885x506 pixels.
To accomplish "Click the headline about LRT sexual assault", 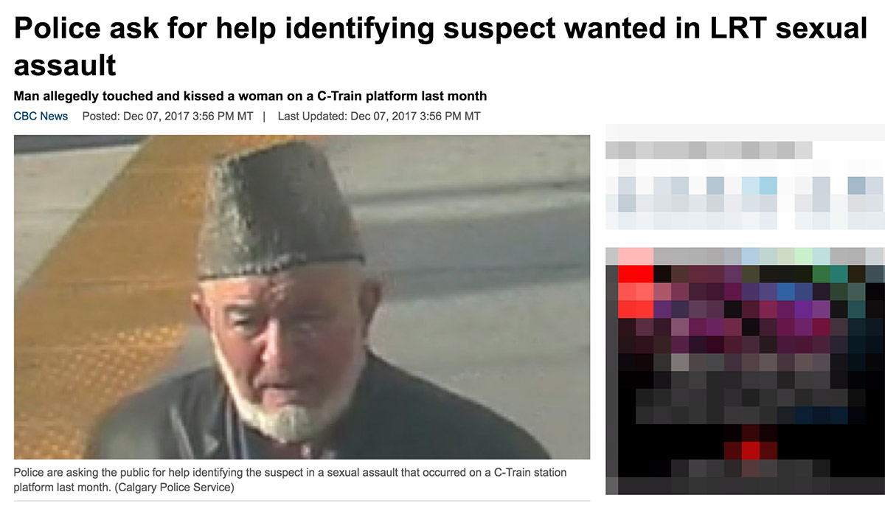I will pyautogui.click(x=440, y=46).
